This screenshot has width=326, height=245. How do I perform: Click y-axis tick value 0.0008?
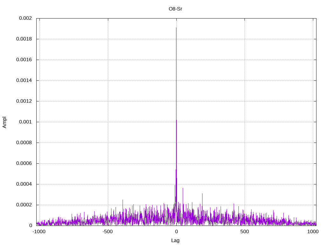click(24, 143)
